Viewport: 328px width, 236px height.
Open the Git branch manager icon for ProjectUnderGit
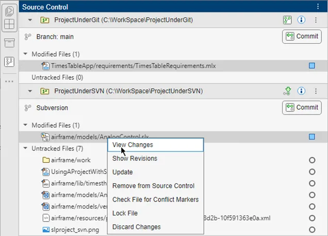(x=287, y=20)
